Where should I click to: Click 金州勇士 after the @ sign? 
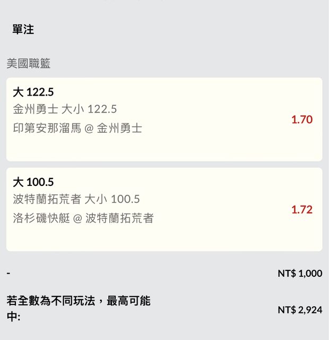point(119,128)
